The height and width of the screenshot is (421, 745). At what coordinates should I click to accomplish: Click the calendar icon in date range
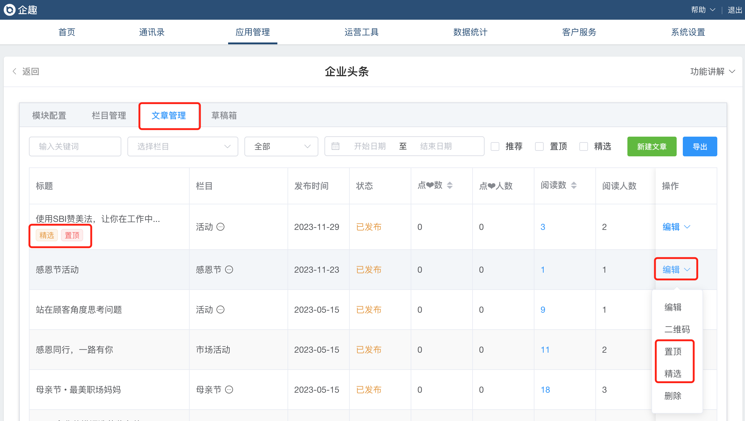(x=336, y=146)
